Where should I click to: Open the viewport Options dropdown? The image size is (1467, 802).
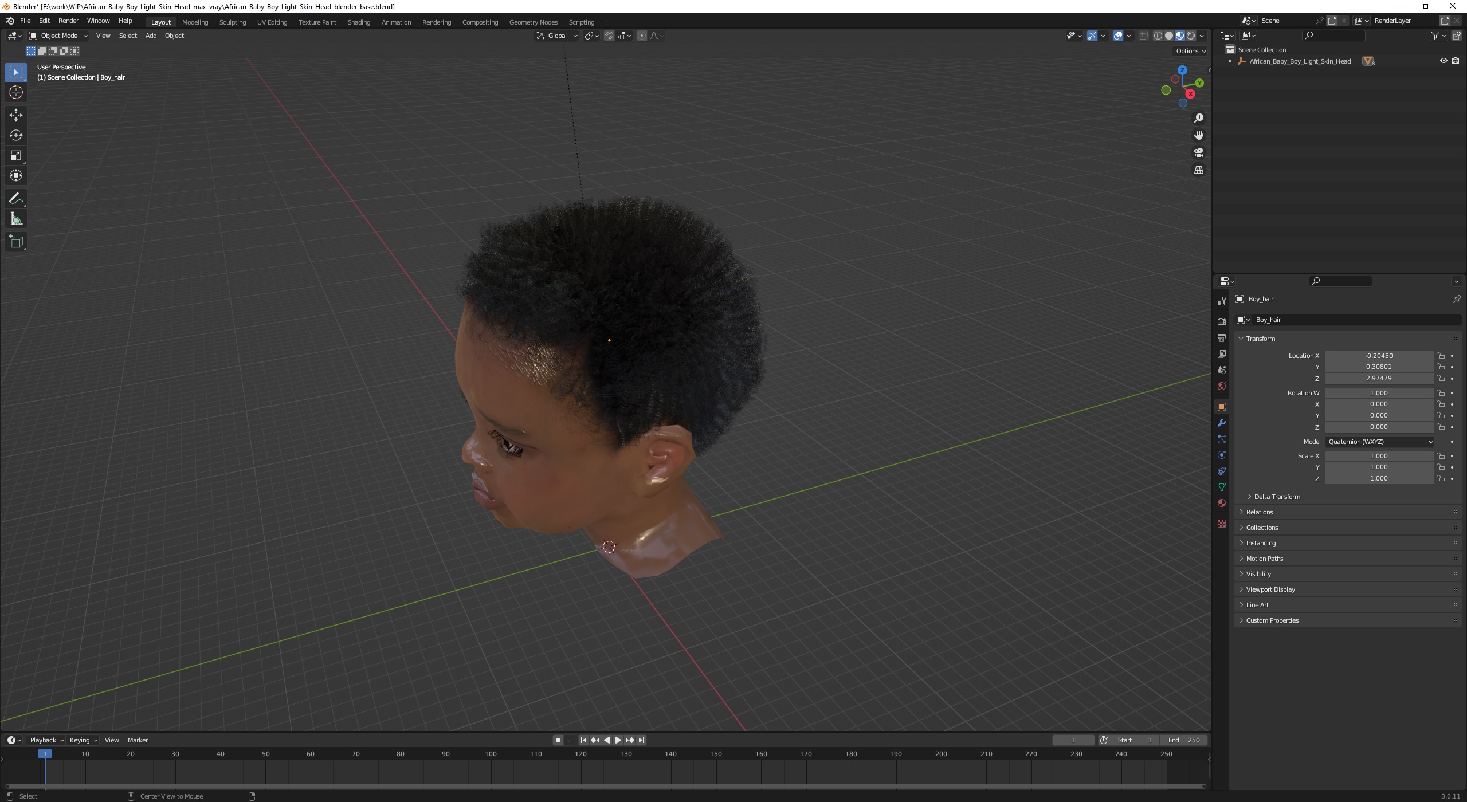click(1190, 51)
